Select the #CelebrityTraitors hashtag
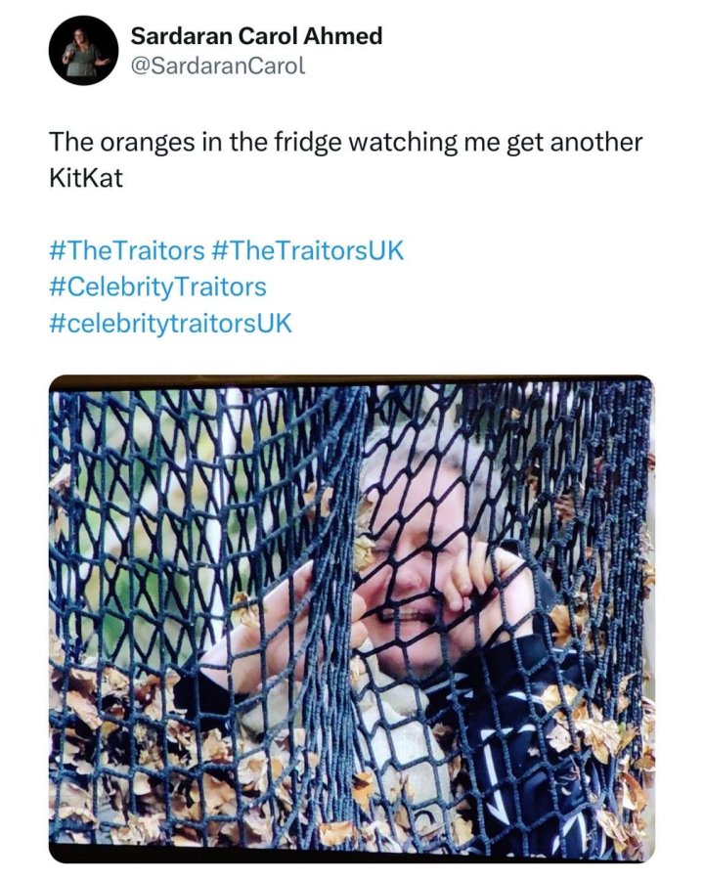 pyautogui.click(x=158, y=286)
